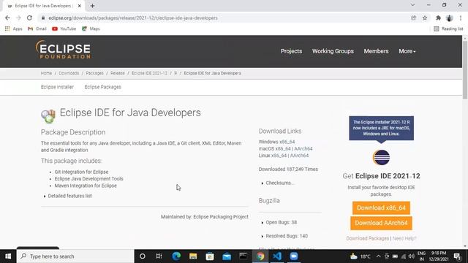Close the Eclipse IDE browser tab
This screenshot has height=263, width=468.
80,6
